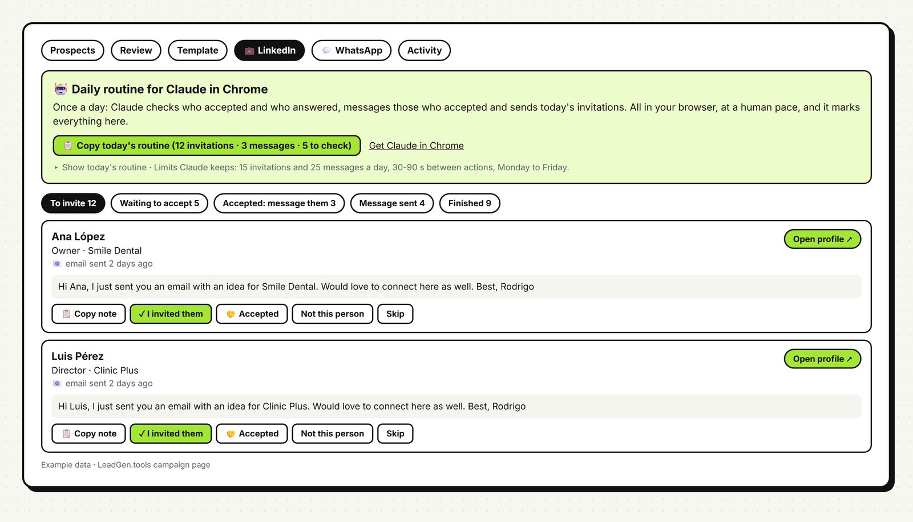The image size is (913, 522).
Task: Open profile for Luis Pérez
Action: (822, 359)
